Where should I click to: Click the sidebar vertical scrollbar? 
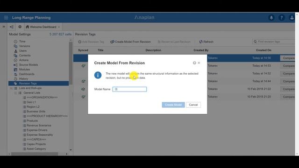71,63
